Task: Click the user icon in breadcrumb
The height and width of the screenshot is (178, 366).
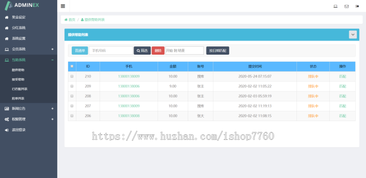Action: click(x=82, y=20)
